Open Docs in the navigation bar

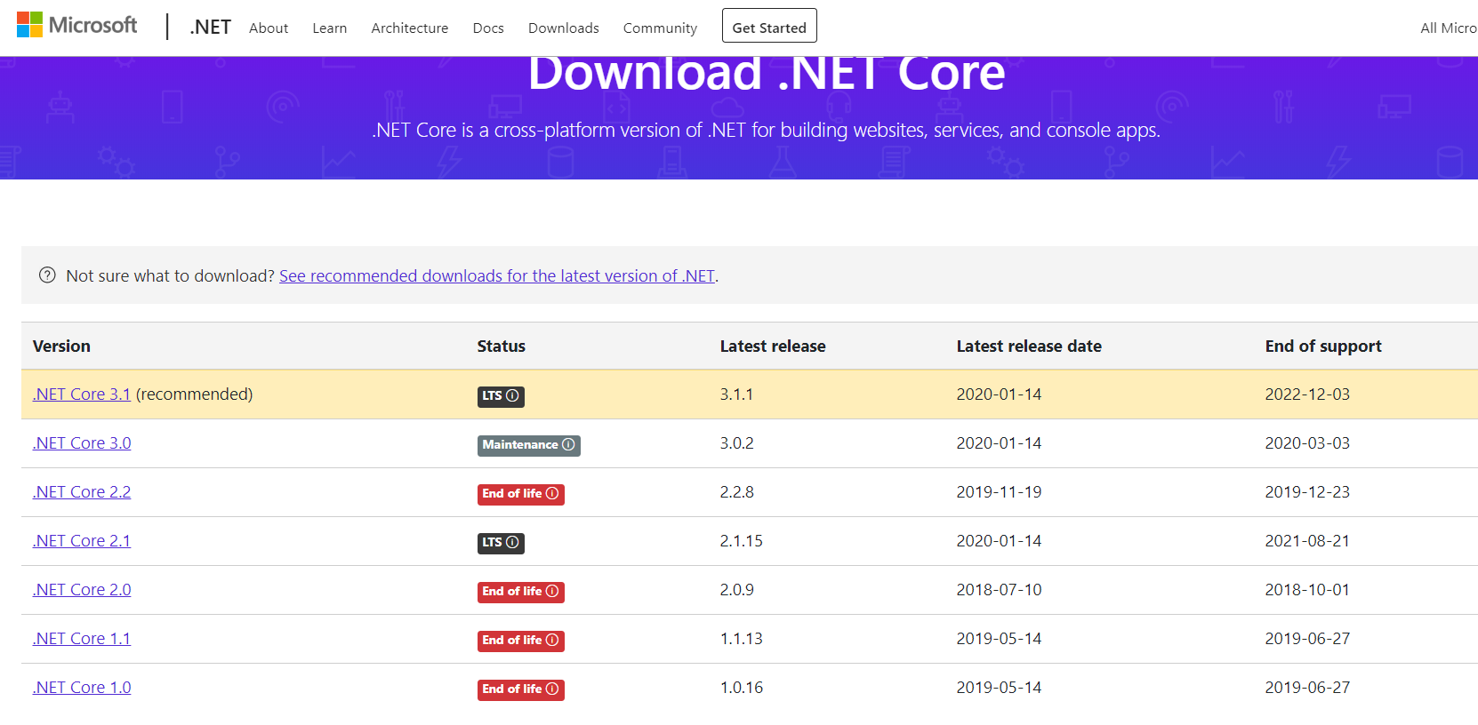coord(488,28)
